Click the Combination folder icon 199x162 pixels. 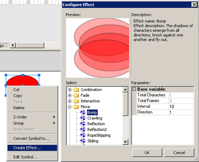point(76,90)
